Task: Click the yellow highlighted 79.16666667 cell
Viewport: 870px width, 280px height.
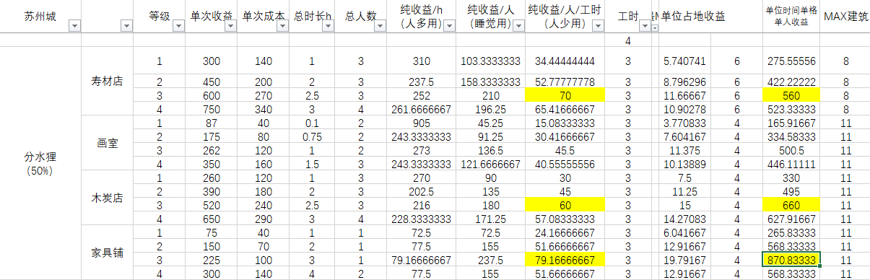Action: [565, 260]
